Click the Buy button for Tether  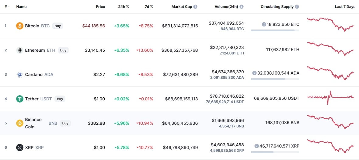[60, 99]
